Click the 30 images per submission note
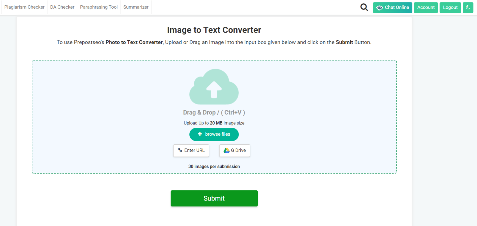This screenshot has width=477, height=226. click(x=214, y=166)
